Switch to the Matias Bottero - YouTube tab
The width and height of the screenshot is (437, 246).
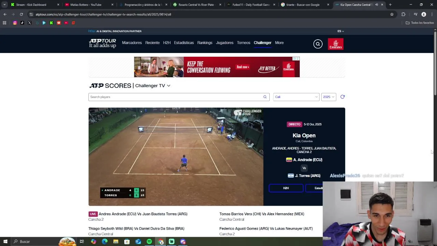click(89, 5)
